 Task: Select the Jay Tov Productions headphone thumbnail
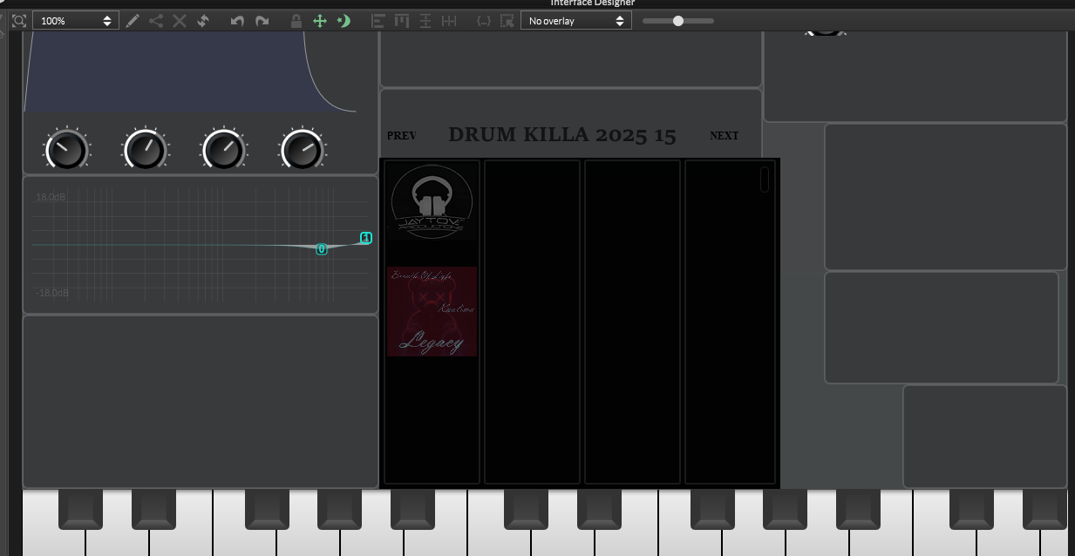coord(432,202)
